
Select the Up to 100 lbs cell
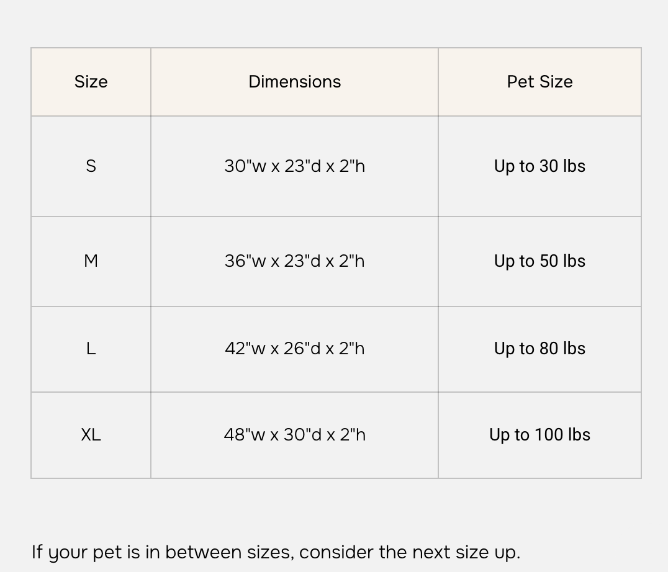tap(539, 435)
